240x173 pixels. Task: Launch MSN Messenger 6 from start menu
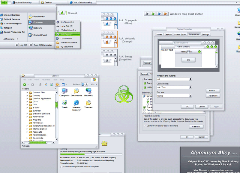tap(12, 23)
